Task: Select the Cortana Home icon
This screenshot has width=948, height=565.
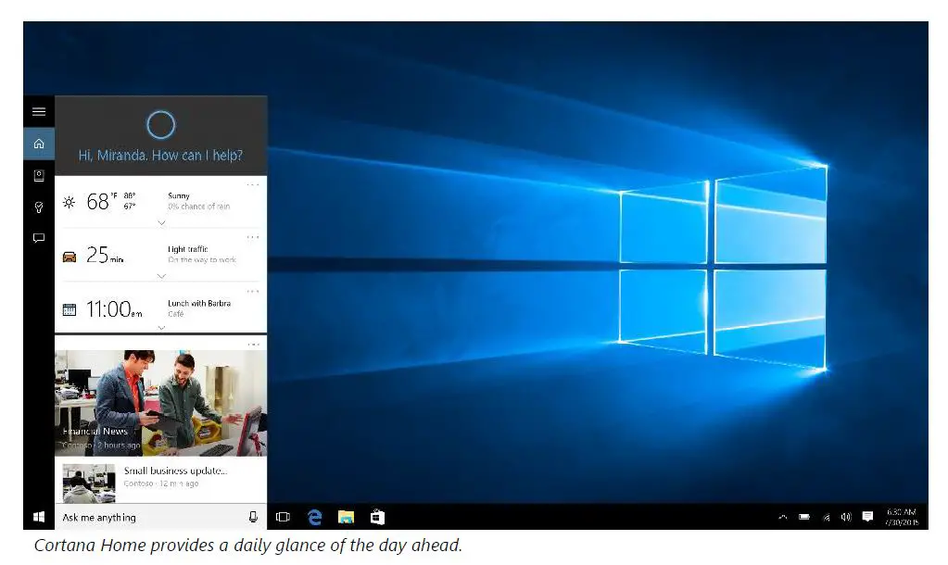Action: [39, 144]
